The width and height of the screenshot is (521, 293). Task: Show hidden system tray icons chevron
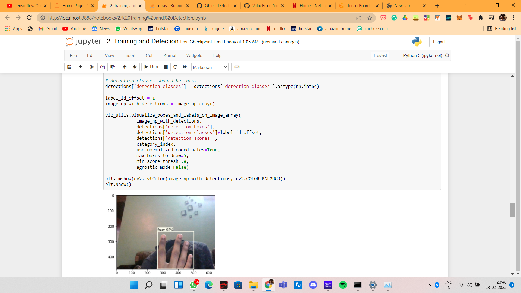click(428, 285)
